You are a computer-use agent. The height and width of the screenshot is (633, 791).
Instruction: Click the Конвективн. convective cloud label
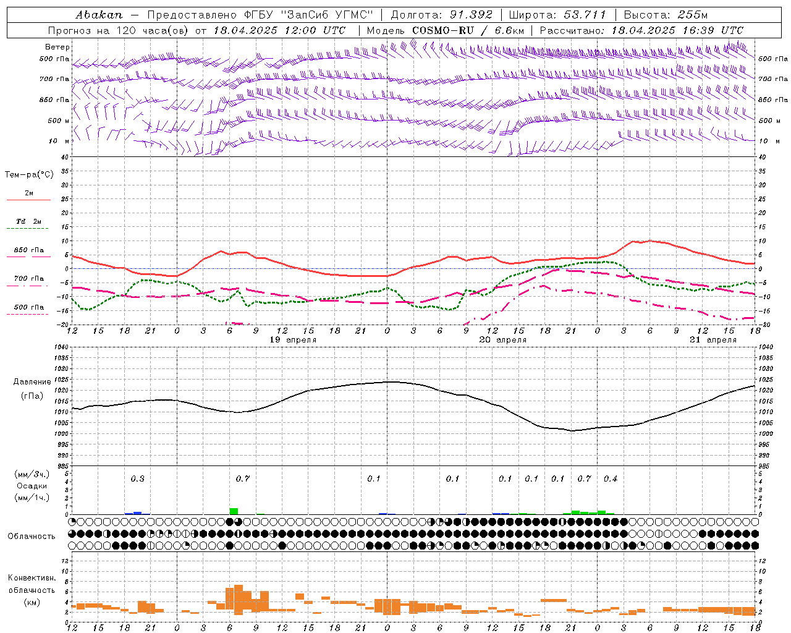coord(32,578)
